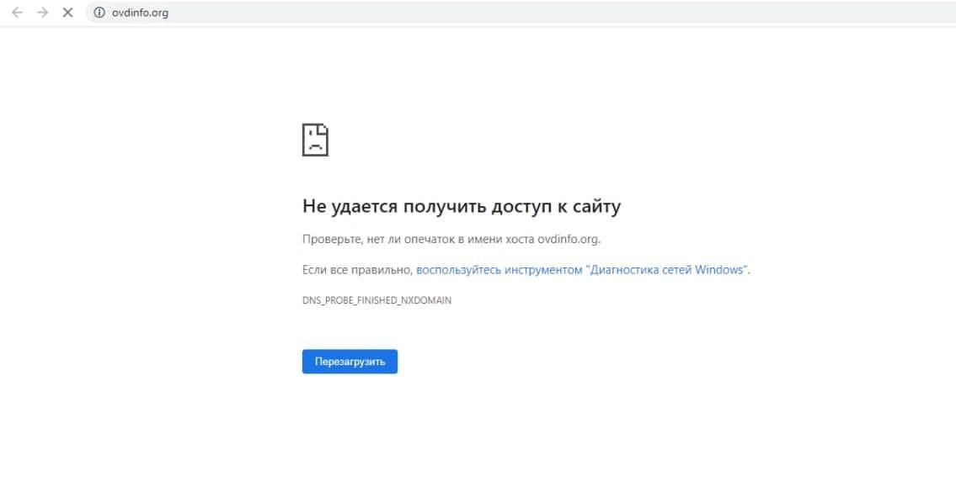Click the text "Если все правильно,"

click(358, 270)
